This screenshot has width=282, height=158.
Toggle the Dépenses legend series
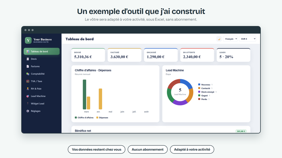point(102,118)
